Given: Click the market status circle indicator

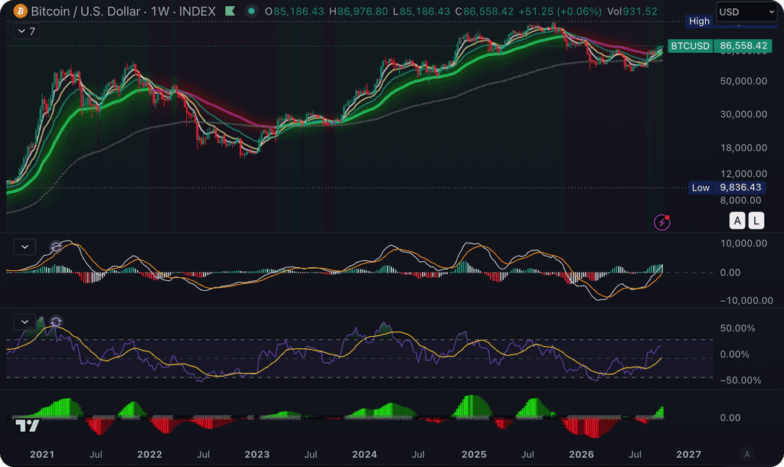Looking at the screenshot, I should (x=251, y=11).
